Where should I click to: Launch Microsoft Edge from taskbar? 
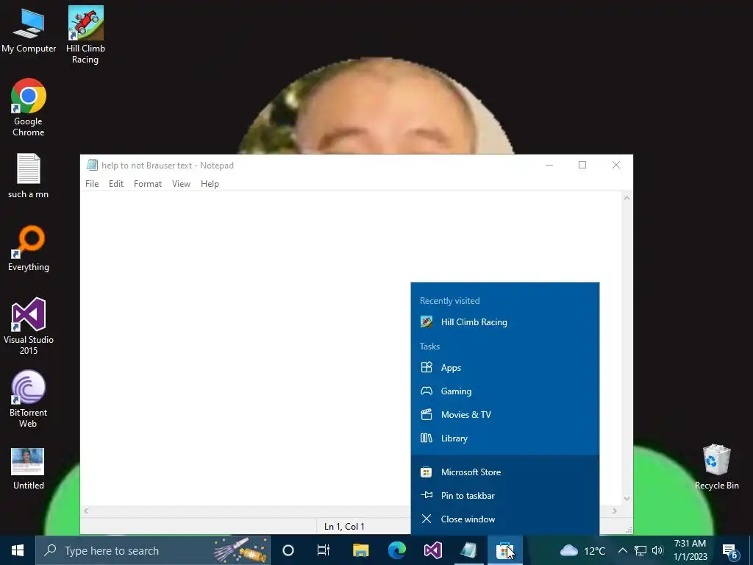(x=396, y=550)
